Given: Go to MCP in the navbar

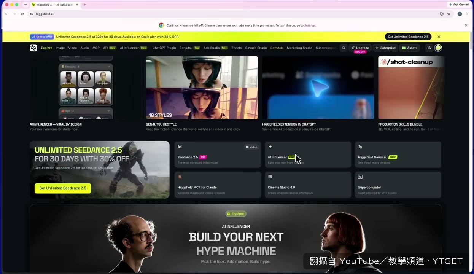Looking at the screenshot, I should pyautogui.click(x=96, y=48).
